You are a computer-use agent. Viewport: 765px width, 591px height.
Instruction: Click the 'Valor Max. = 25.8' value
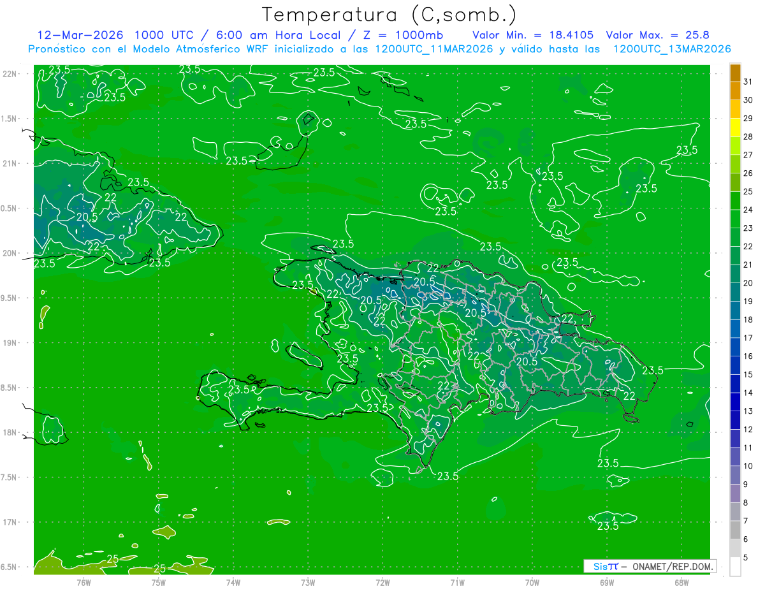658,35
